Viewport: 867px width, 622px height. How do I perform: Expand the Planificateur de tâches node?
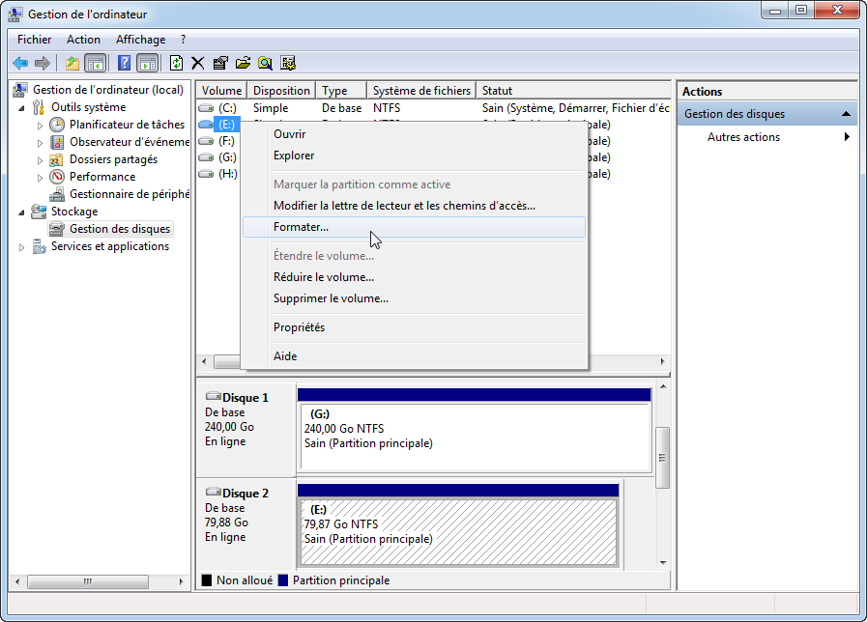[40, 126]
